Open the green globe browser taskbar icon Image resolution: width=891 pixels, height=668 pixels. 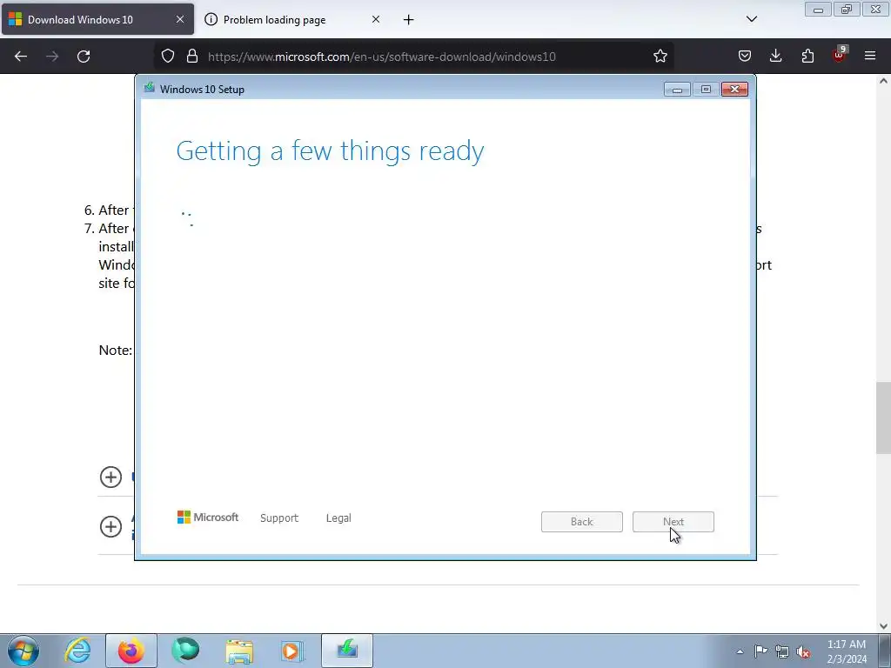pyautogui.click(x=185, y=651)
